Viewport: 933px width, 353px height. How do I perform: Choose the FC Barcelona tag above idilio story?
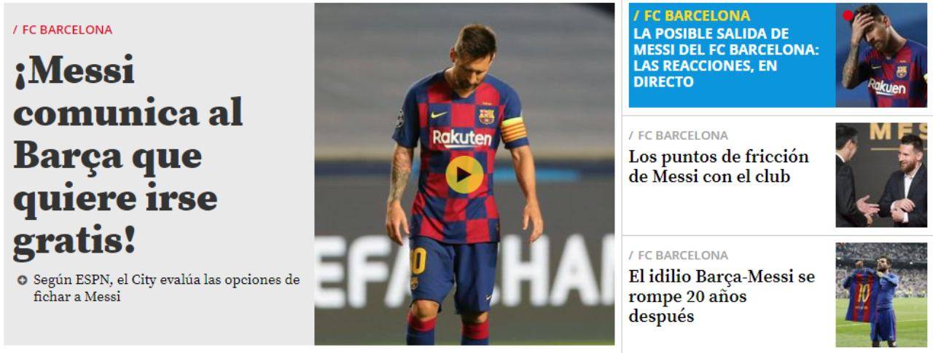tap(678, 255)
